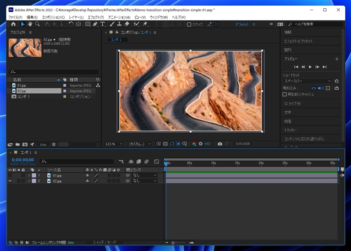
Task: Delete selected item with the trash icon
Action: (54, 145)
